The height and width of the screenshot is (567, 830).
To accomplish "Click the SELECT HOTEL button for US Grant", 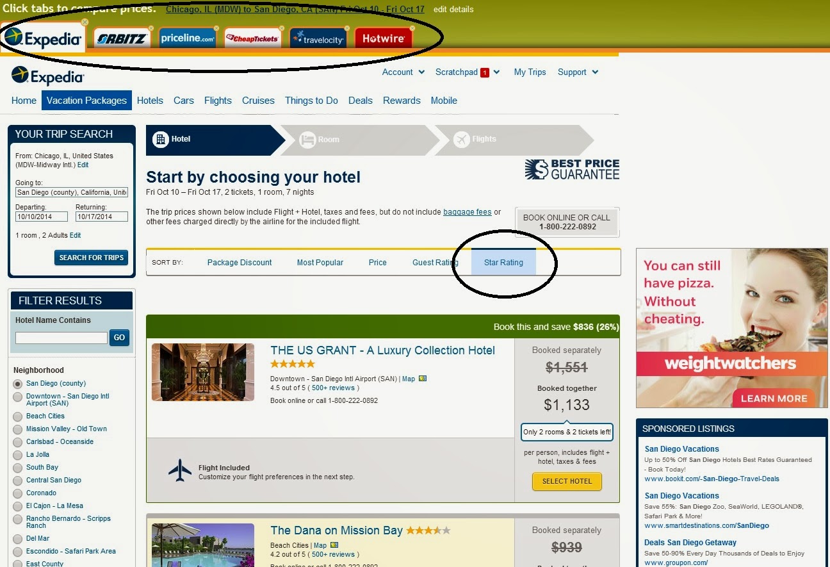I will [567, 481].
